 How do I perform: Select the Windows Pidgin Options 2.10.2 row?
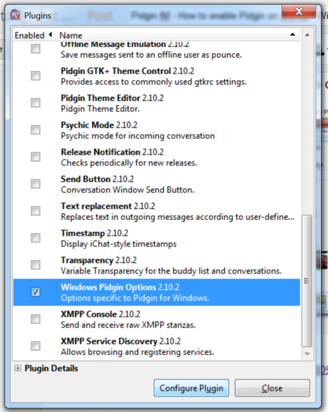coord(157,292)
